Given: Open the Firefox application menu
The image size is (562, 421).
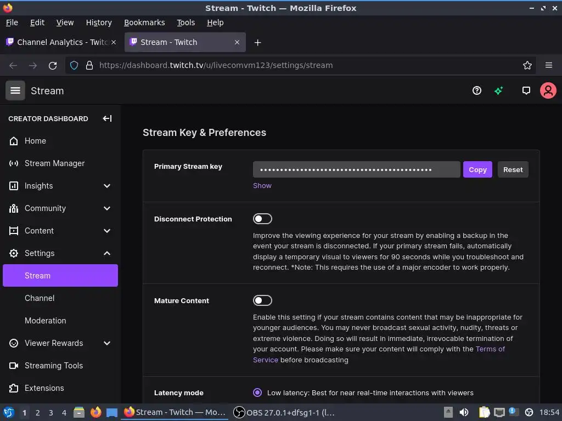Looking at the screenshot, I should [549, 66].
